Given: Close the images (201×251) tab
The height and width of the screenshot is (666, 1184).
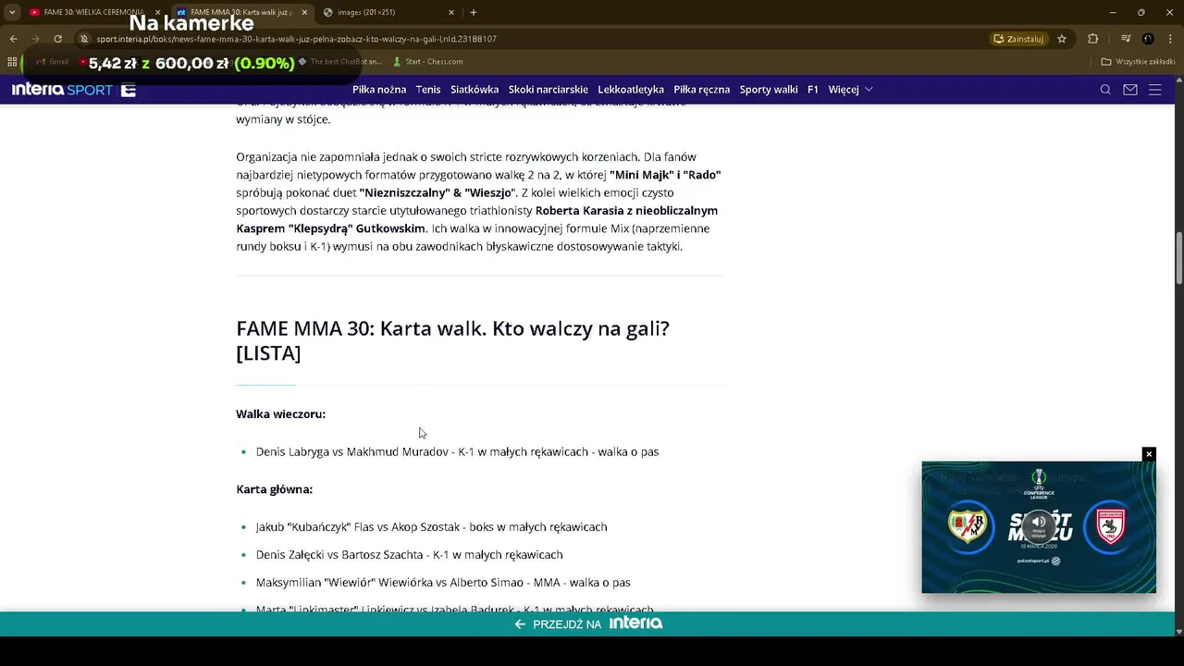Looking at the screenshot, I should (451, 12).
